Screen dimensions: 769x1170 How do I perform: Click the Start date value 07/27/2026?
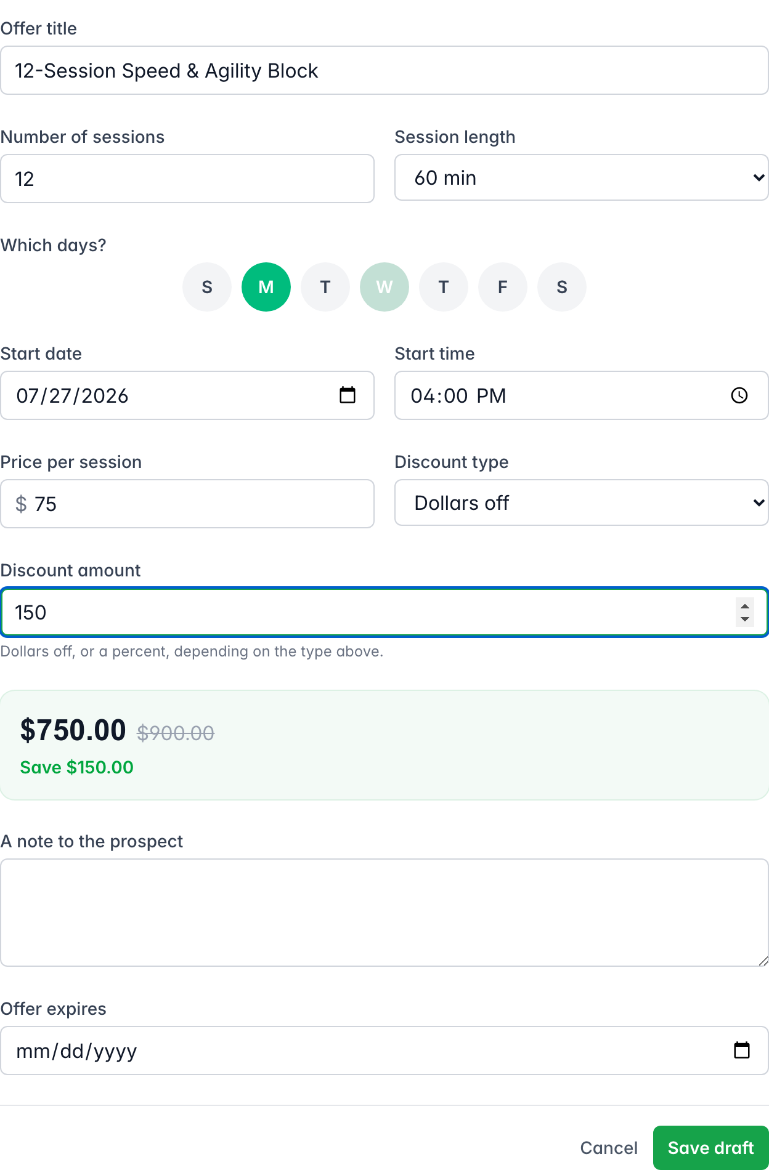[x=72, y=395]
